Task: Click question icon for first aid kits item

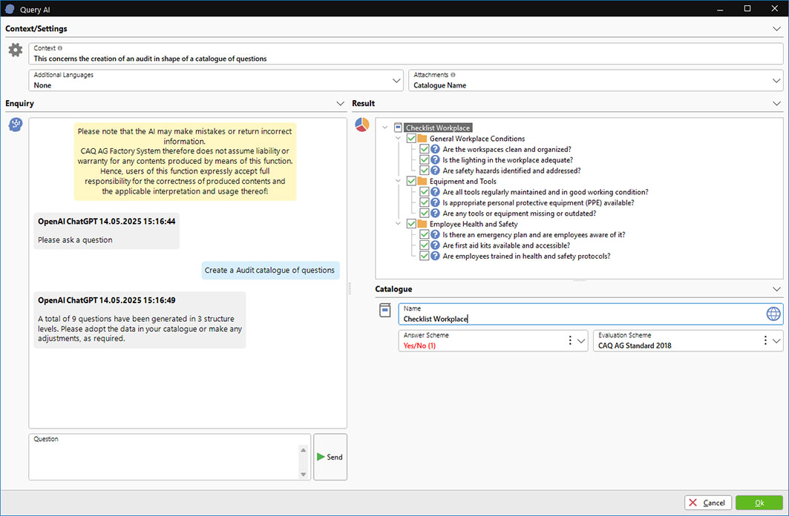Action: 436,245
